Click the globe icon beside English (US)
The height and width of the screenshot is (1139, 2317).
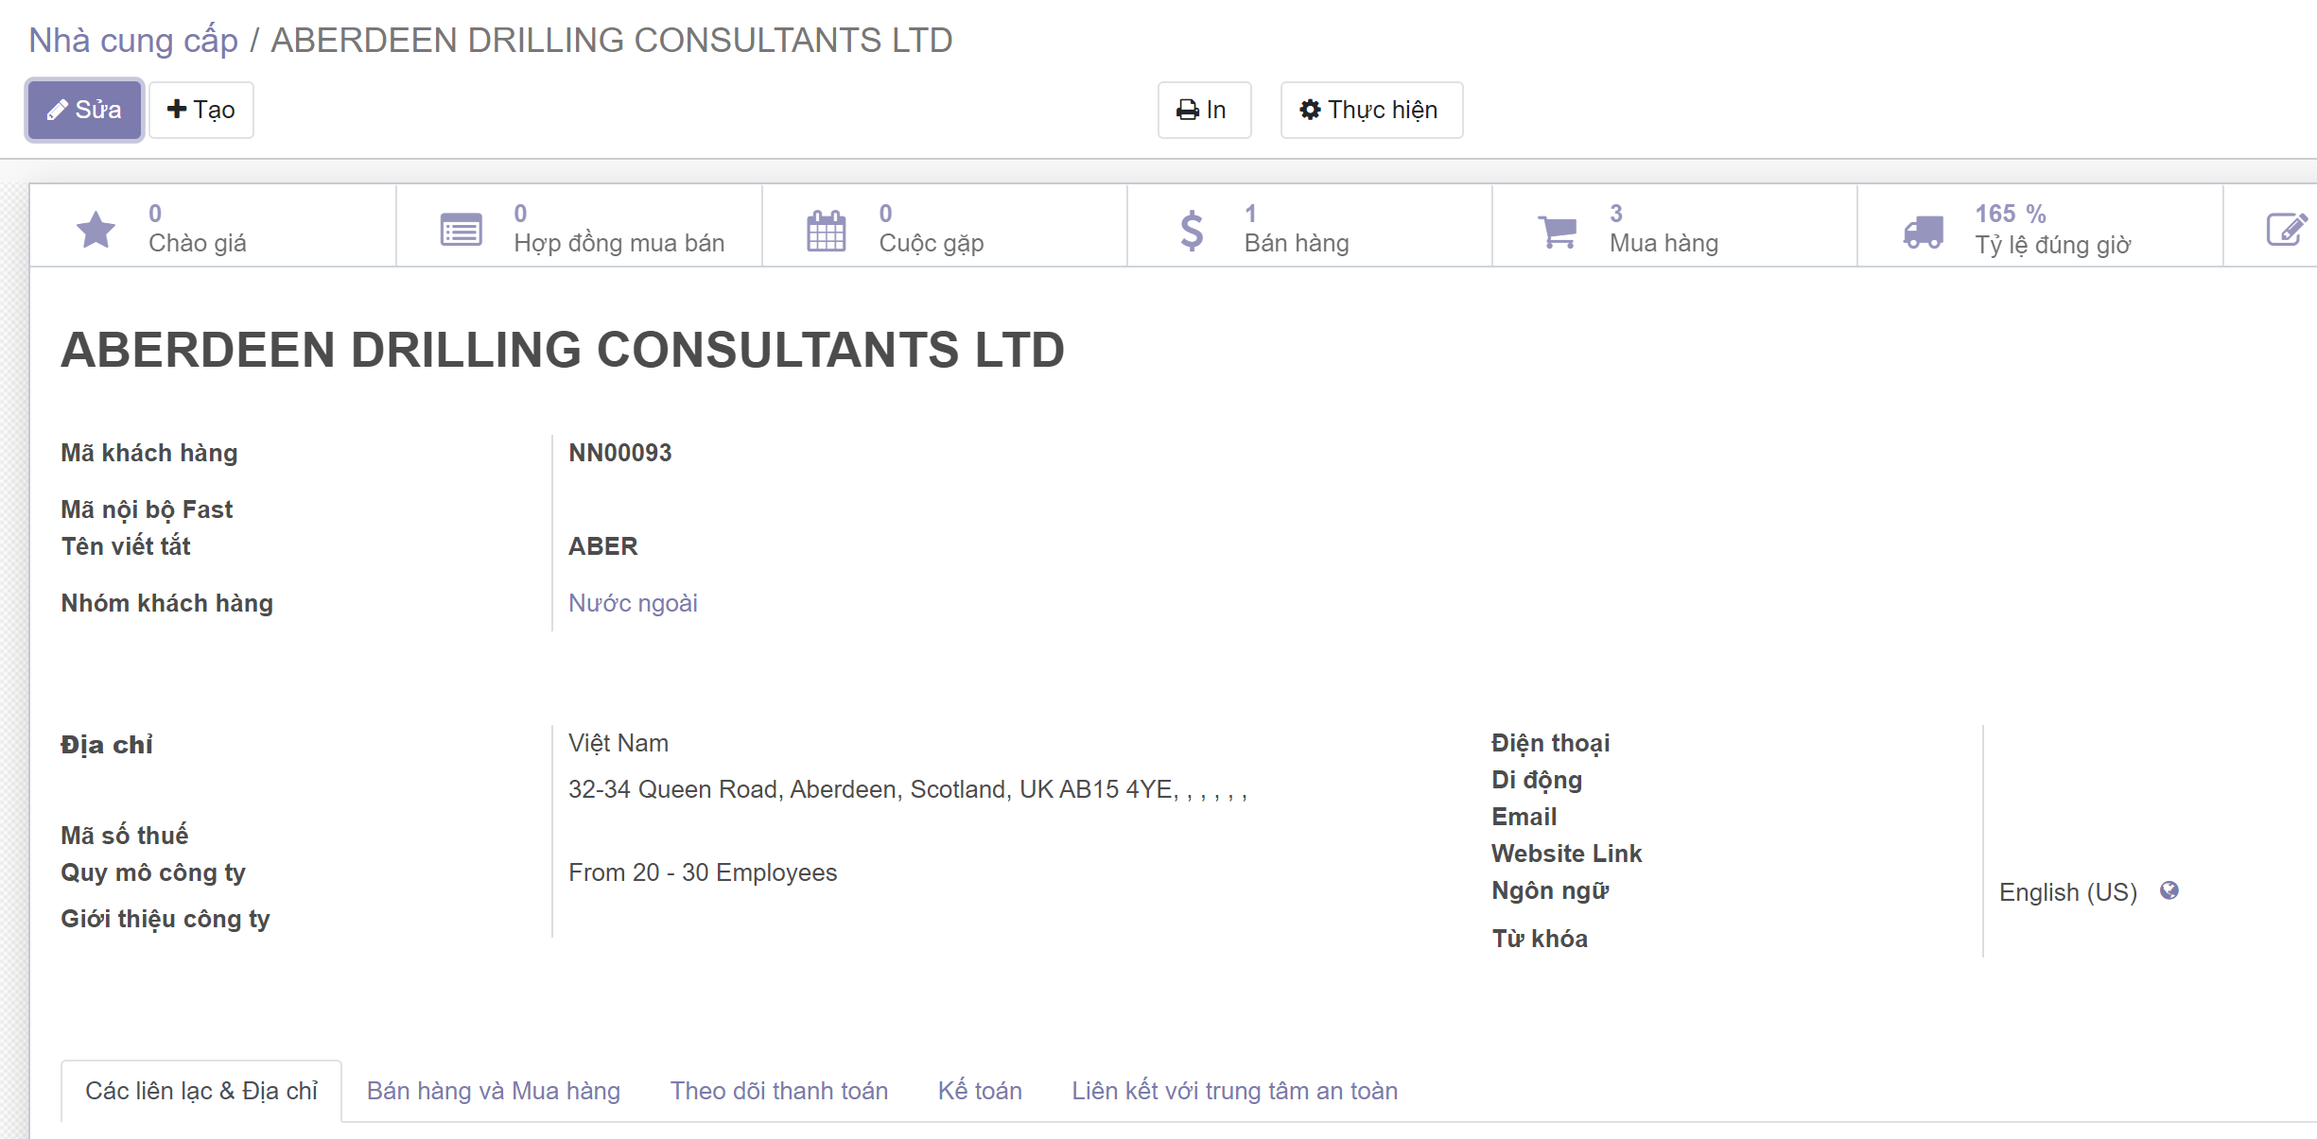tap(2169, 890)
